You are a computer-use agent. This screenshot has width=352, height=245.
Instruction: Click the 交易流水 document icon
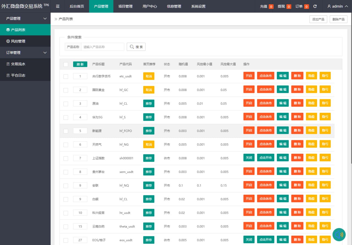coord(8,64)
